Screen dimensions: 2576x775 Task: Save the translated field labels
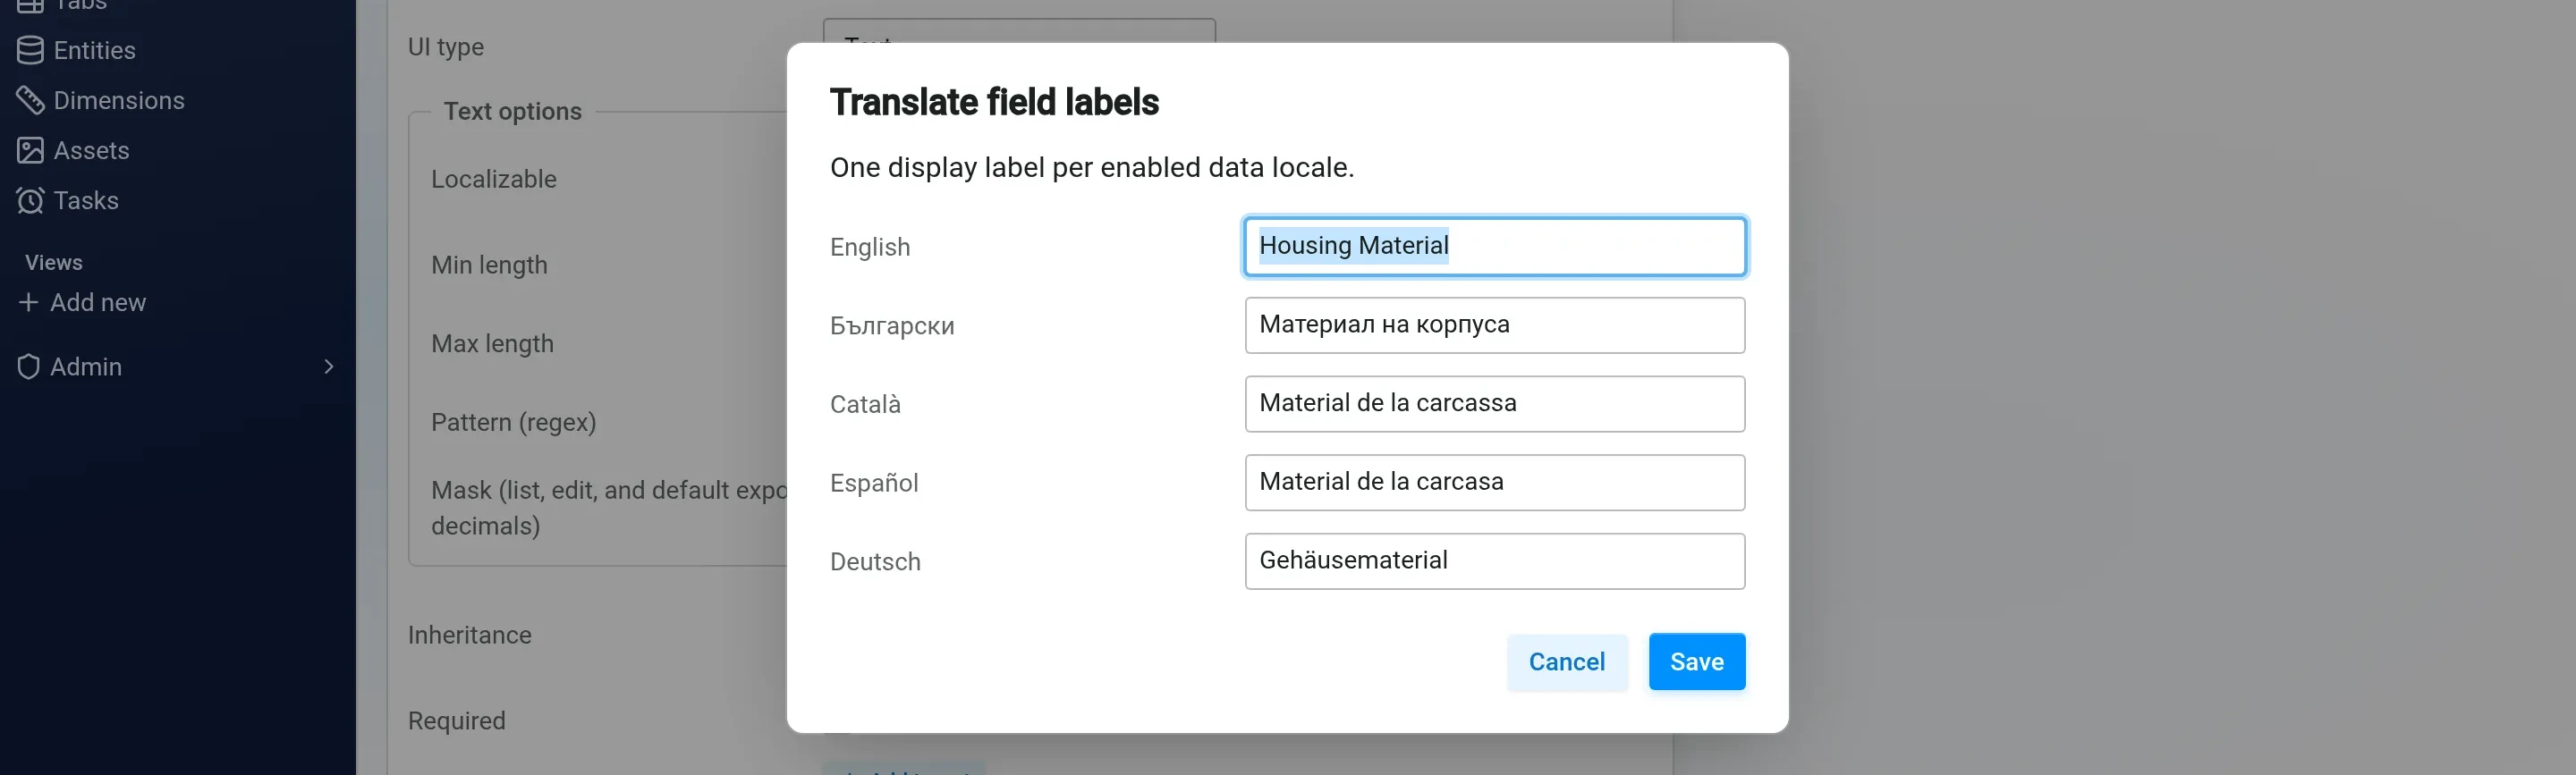(1696, 661)
